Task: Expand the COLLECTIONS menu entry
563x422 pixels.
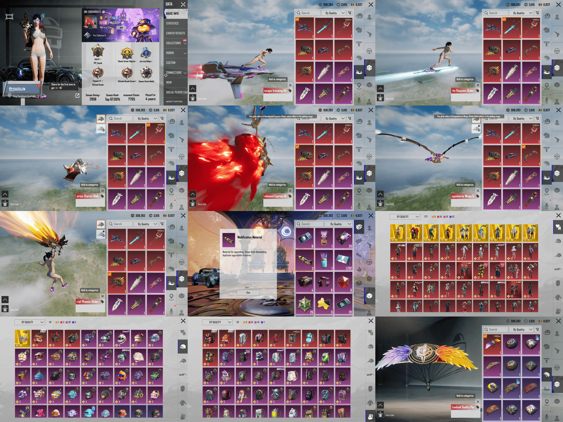Action: pyautogui.click(x=176, y=43)
